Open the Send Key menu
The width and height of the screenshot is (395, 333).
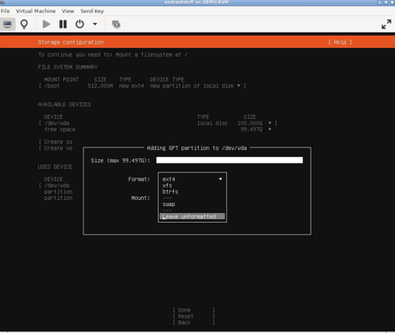click(92, 11)
